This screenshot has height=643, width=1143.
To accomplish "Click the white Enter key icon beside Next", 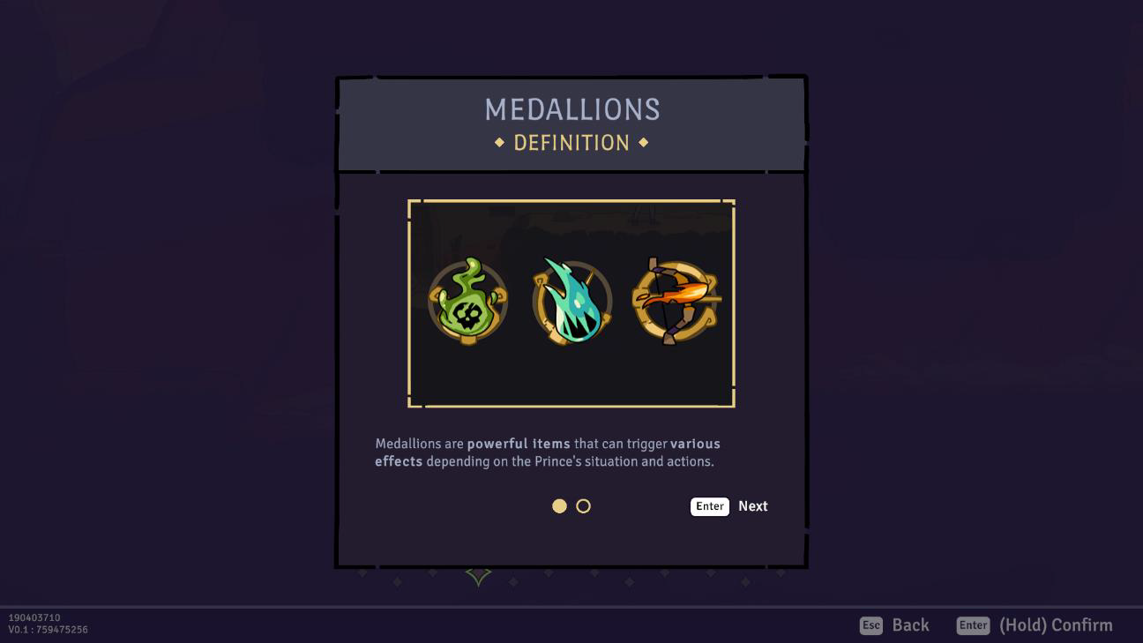I will point(710,506).
